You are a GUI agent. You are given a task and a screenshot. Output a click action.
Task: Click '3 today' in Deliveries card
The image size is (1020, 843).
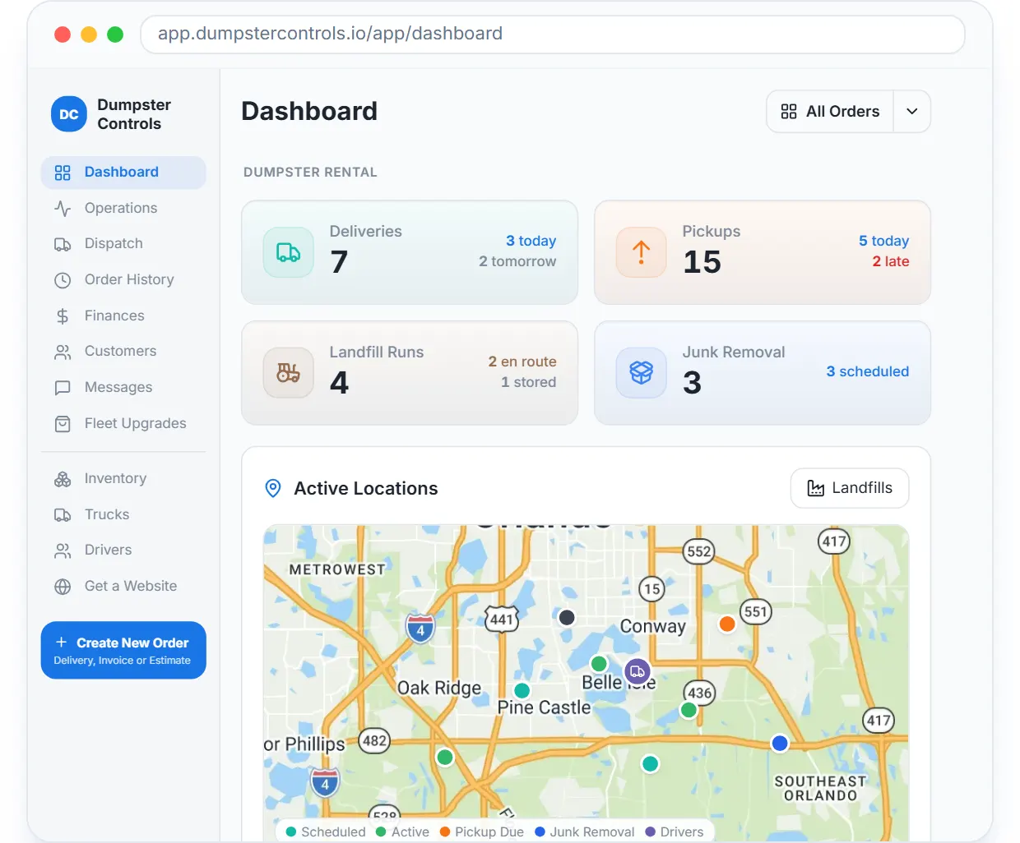pyautogui.click(x=531, y=241)
